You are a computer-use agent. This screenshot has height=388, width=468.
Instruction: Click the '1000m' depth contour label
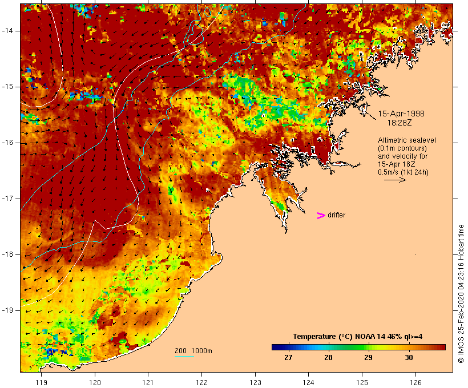pos(201,351)
